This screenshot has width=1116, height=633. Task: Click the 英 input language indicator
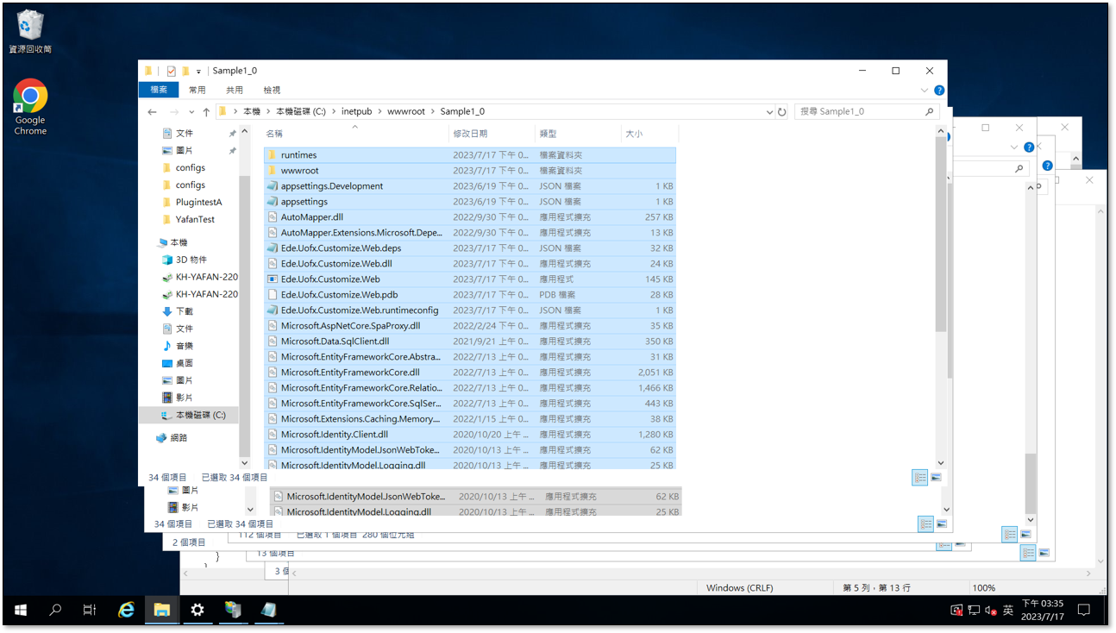point(1008,610)
